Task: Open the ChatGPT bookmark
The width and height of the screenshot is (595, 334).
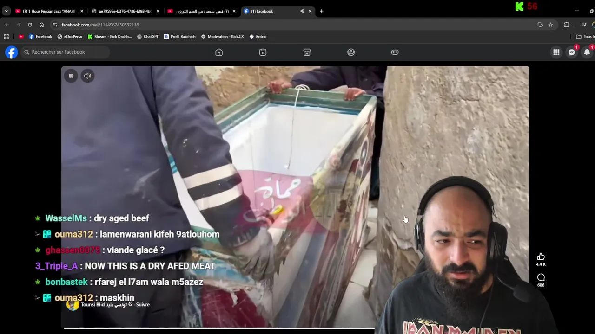Action: pyautogui.click(x=148, y=36)
